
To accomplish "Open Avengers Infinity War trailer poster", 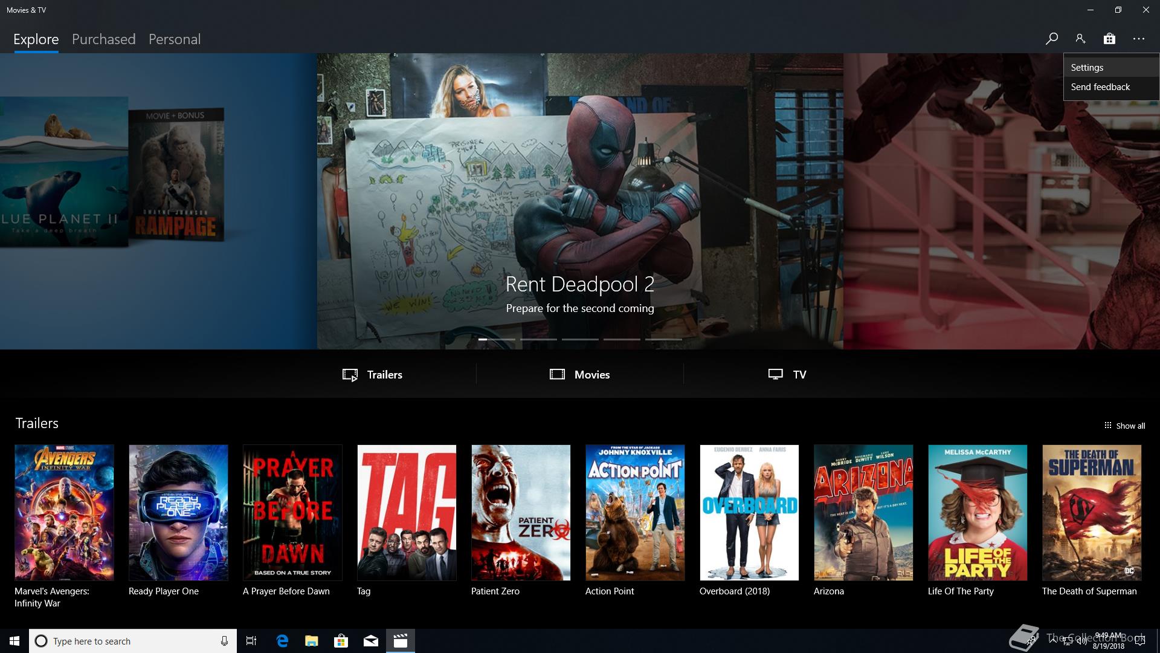I will tap(64, 513).
